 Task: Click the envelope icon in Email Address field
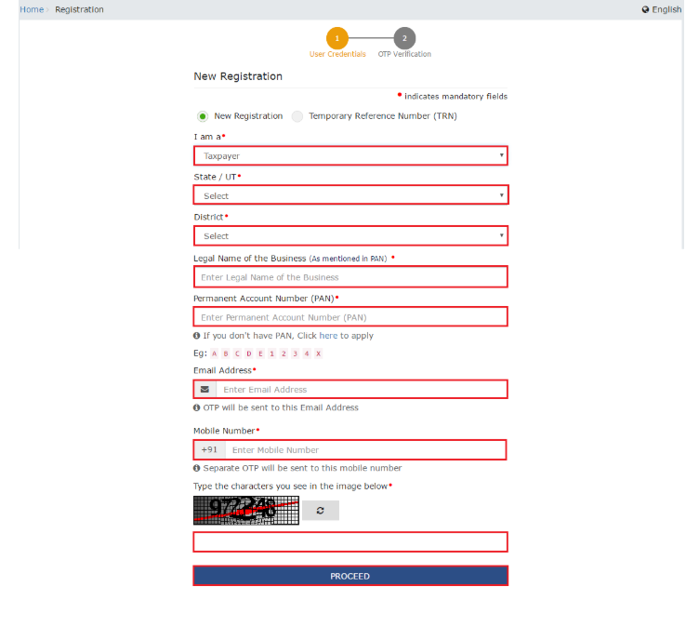click(204, 390)
